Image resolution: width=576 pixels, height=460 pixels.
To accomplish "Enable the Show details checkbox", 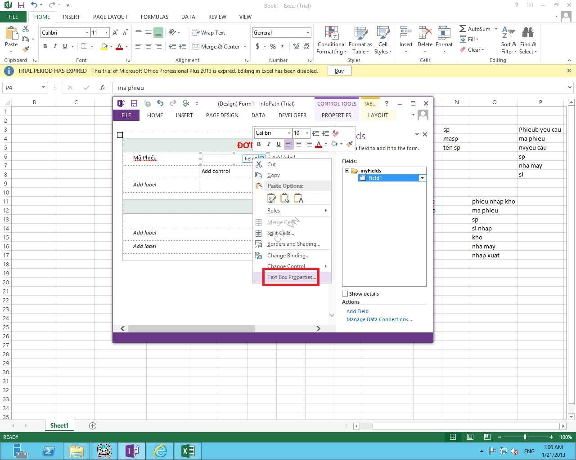I will tap(345, 294).
